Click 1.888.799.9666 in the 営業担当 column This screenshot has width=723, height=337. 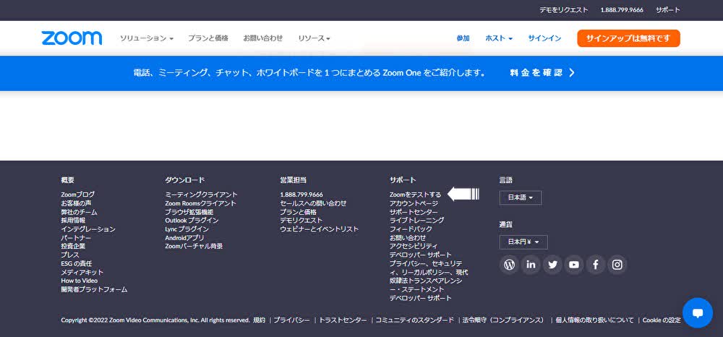tap(301, 195)
